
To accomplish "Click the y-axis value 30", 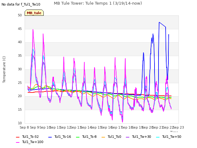I will tap(20, 69).
